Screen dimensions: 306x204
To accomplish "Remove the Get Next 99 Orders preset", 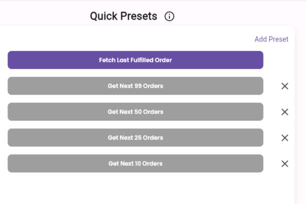I will pos(285,86).
